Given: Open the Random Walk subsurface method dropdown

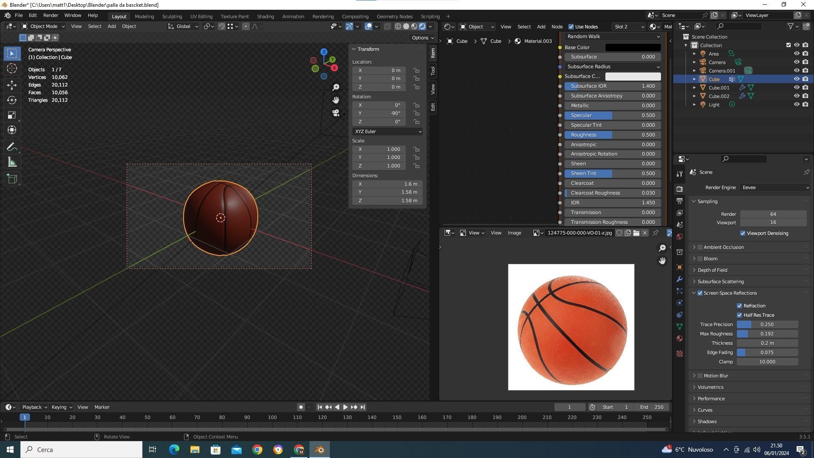Looking at the screenshot, I should [613, 36].
